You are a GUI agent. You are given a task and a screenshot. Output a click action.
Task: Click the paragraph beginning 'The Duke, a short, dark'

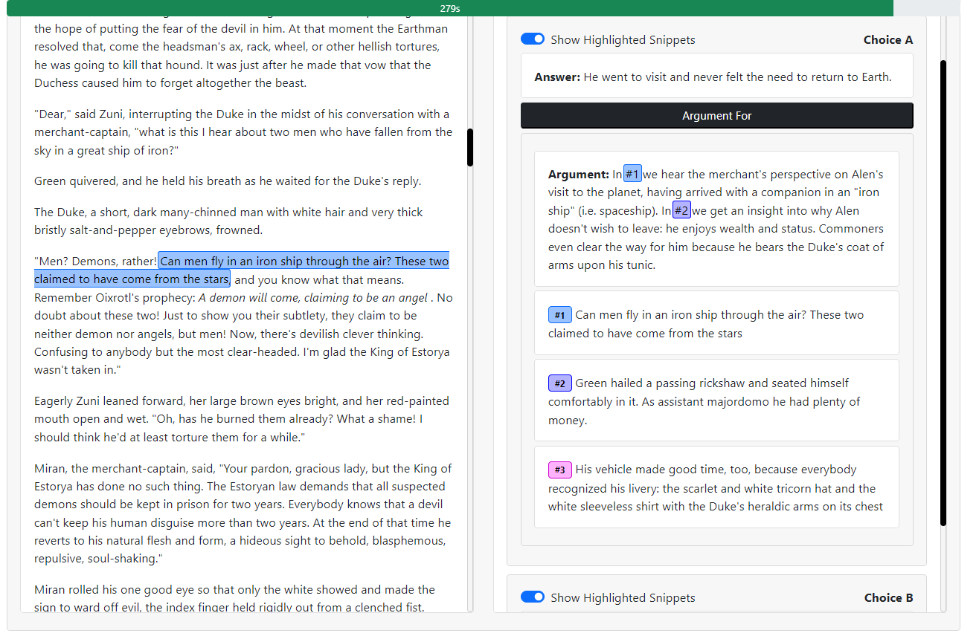[x=228, y=221]
